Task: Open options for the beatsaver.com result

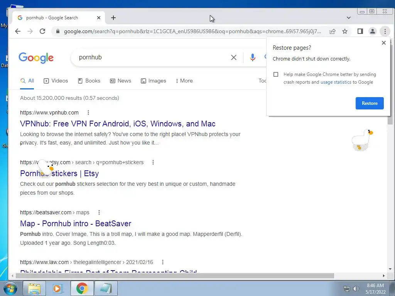Action: 99,212
